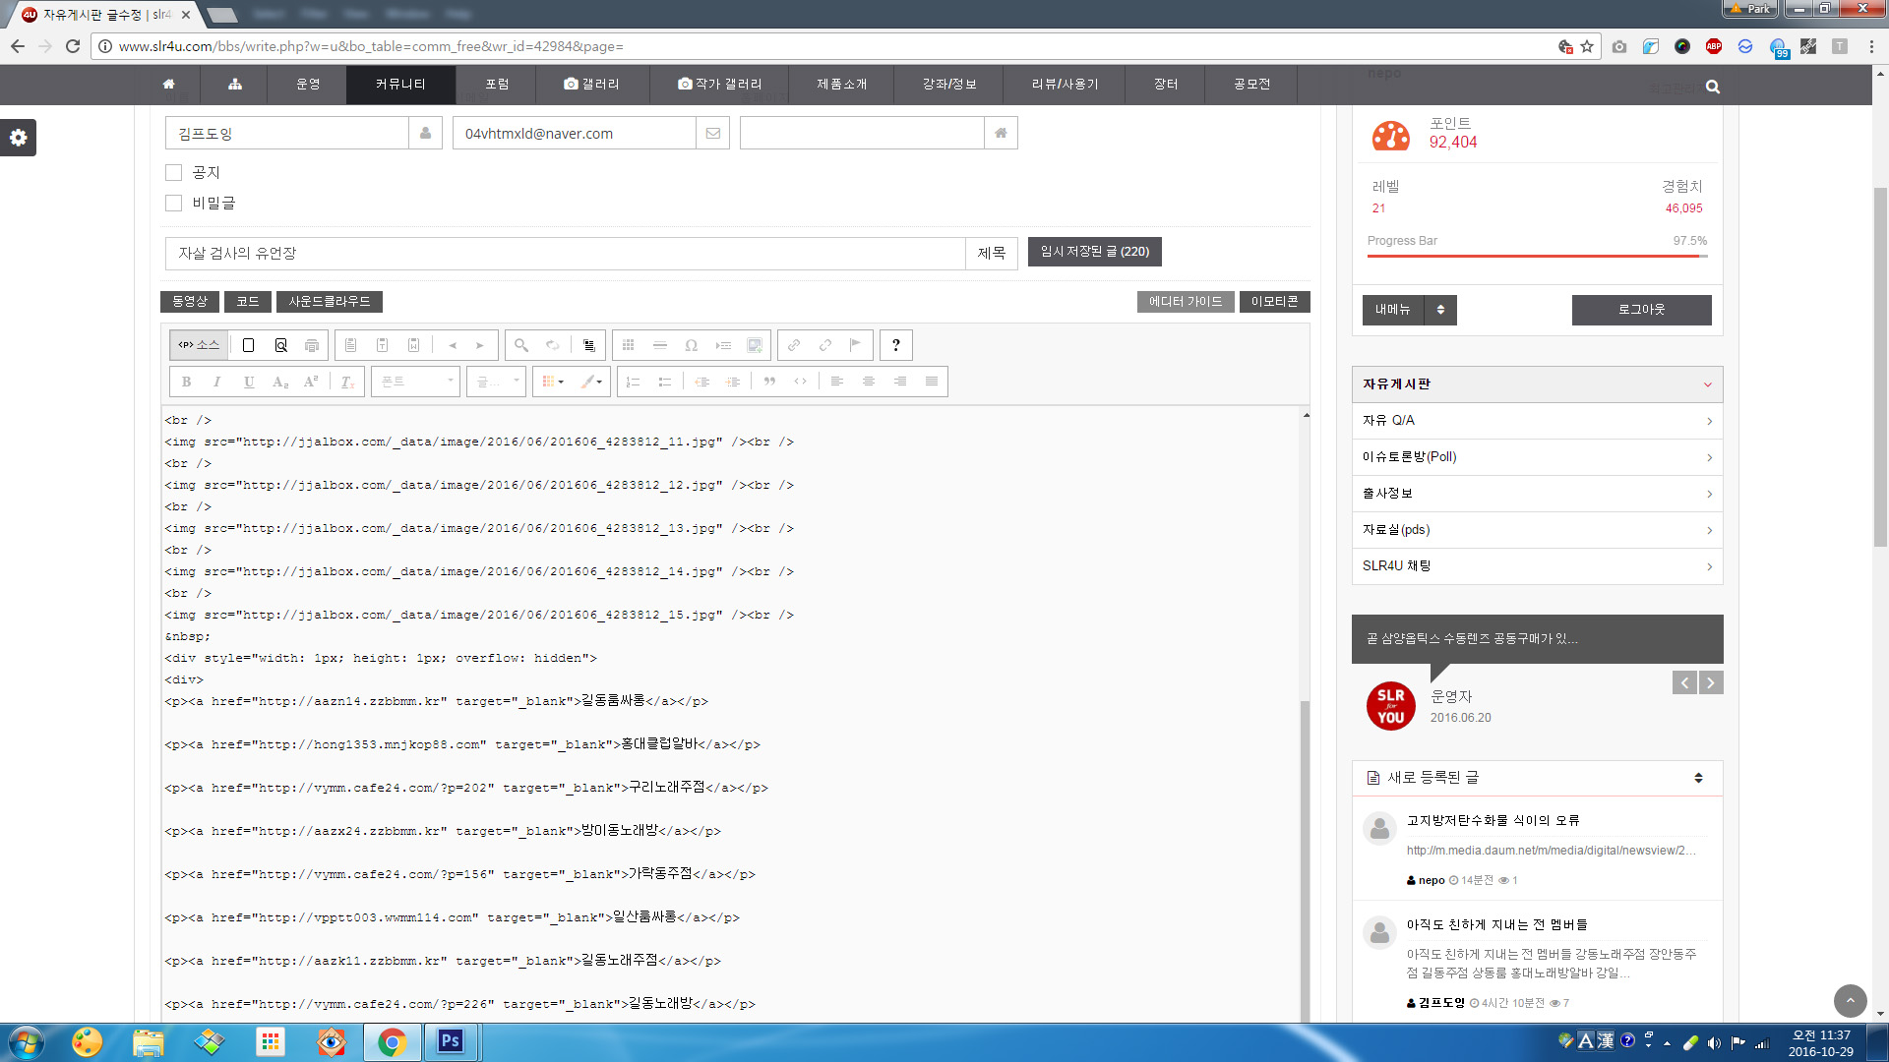1889x1062 pixels.
Task: Click the editor vertical scrollbar thumb
Action: tap(1305, 860)
